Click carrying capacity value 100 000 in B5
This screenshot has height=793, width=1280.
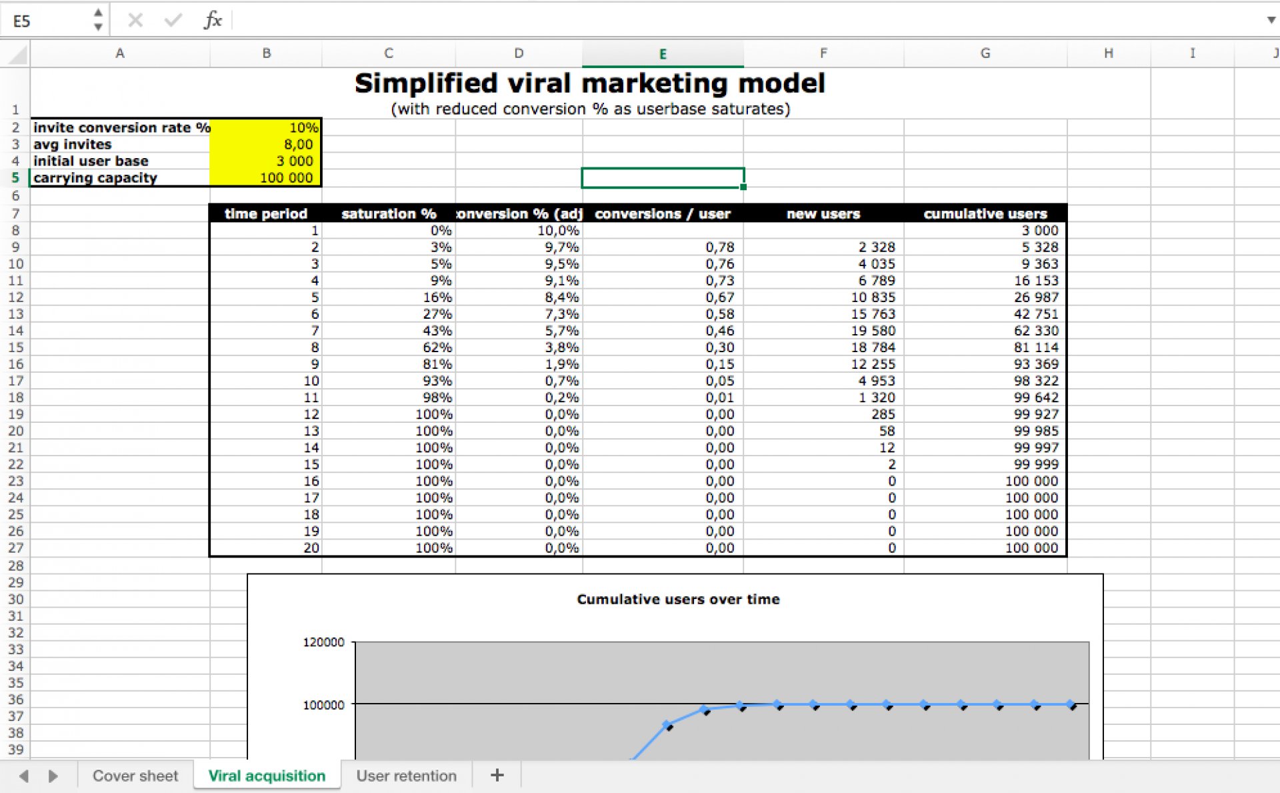(266, 177)
